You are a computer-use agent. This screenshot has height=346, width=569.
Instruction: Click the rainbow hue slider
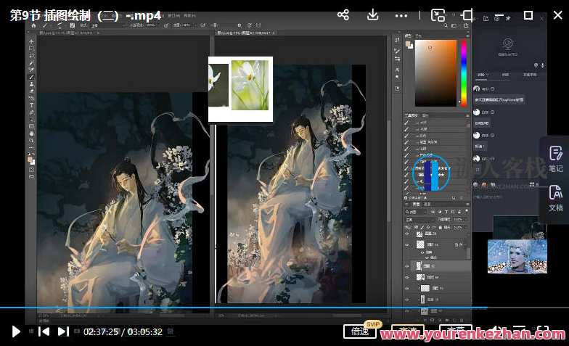463,73
